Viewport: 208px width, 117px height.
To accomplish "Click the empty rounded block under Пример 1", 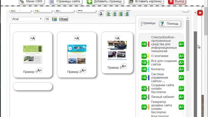I will 32,86.
